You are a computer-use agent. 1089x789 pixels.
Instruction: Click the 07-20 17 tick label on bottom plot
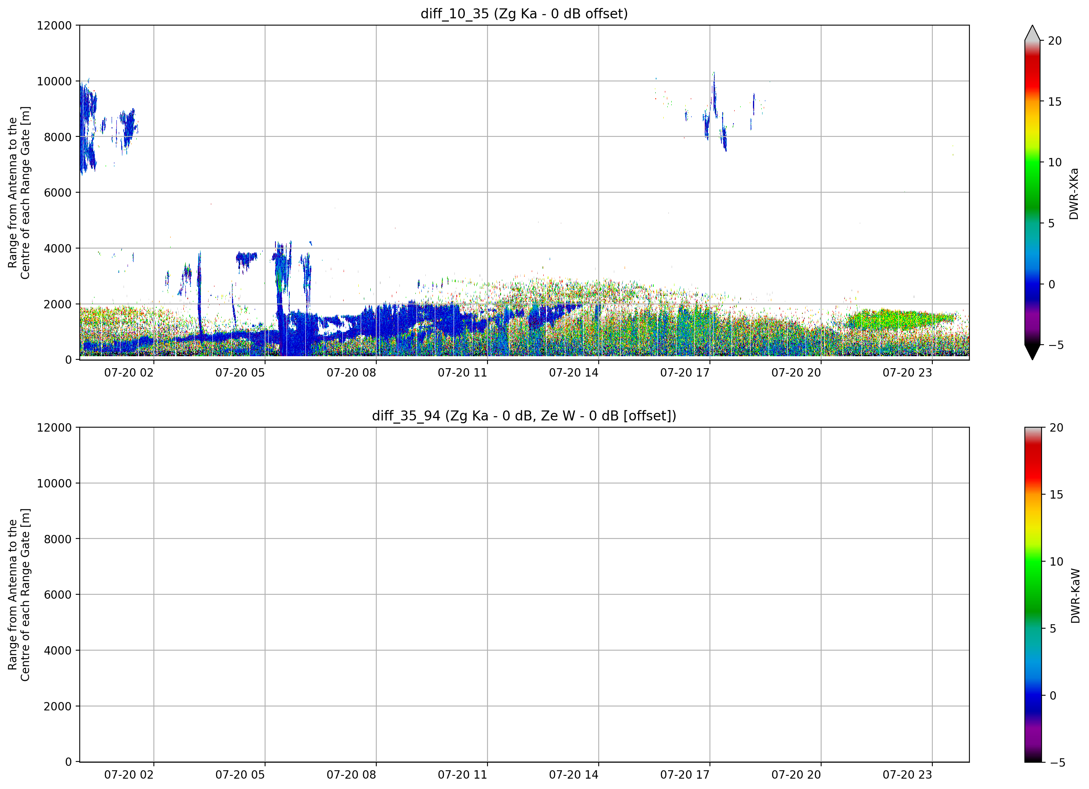tap(685, 775)
